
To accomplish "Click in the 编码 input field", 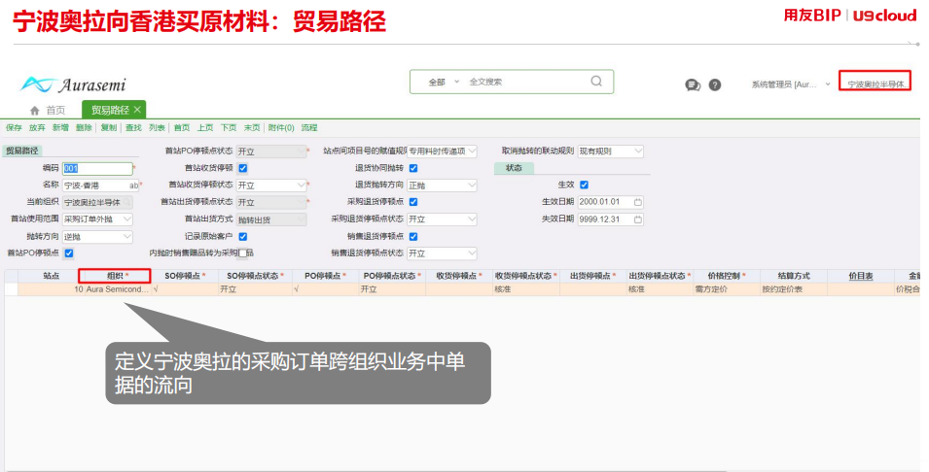I will coord(97,169).
